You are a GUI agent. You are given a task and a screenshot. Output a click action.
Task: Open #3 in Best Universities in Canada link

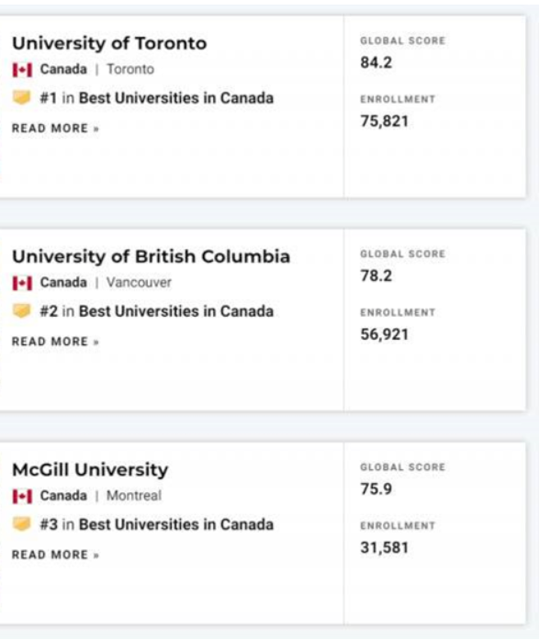tap(157, 524)
